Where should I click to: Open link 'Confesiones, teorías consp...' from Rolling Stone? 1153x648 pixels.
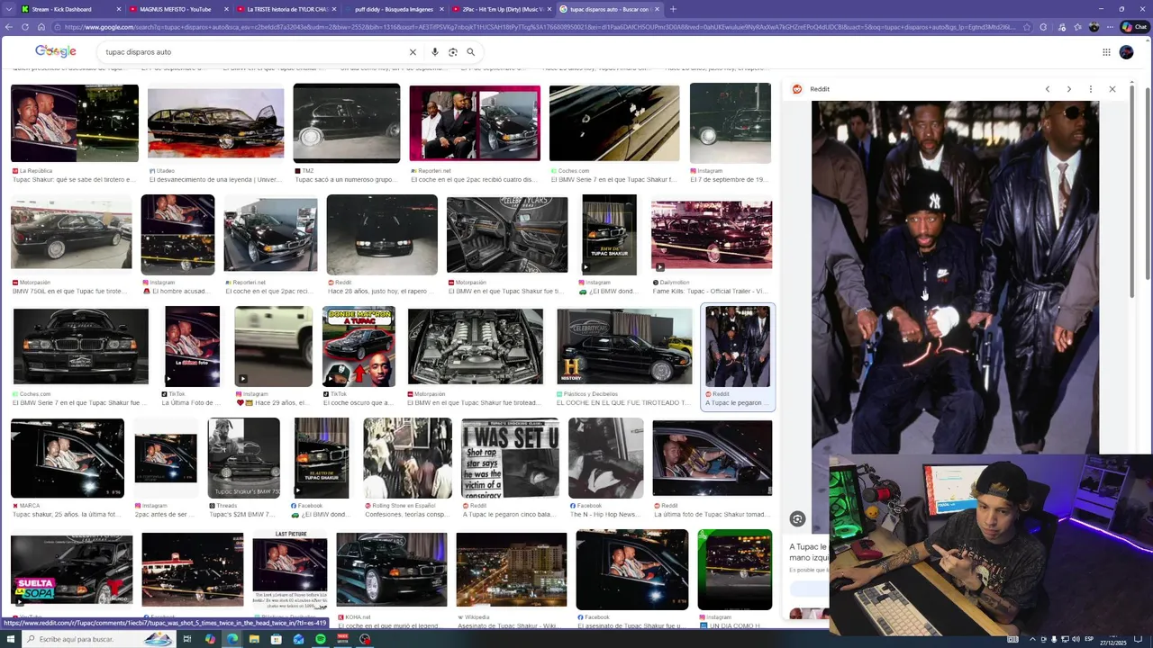tap(406, 515)
